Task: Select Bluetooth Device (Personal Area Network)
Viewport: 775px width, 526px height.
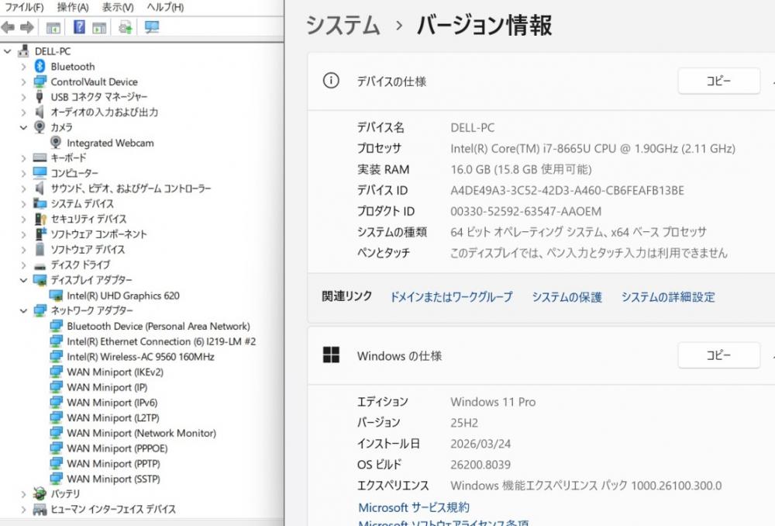Action: click(x=158, y=326)
